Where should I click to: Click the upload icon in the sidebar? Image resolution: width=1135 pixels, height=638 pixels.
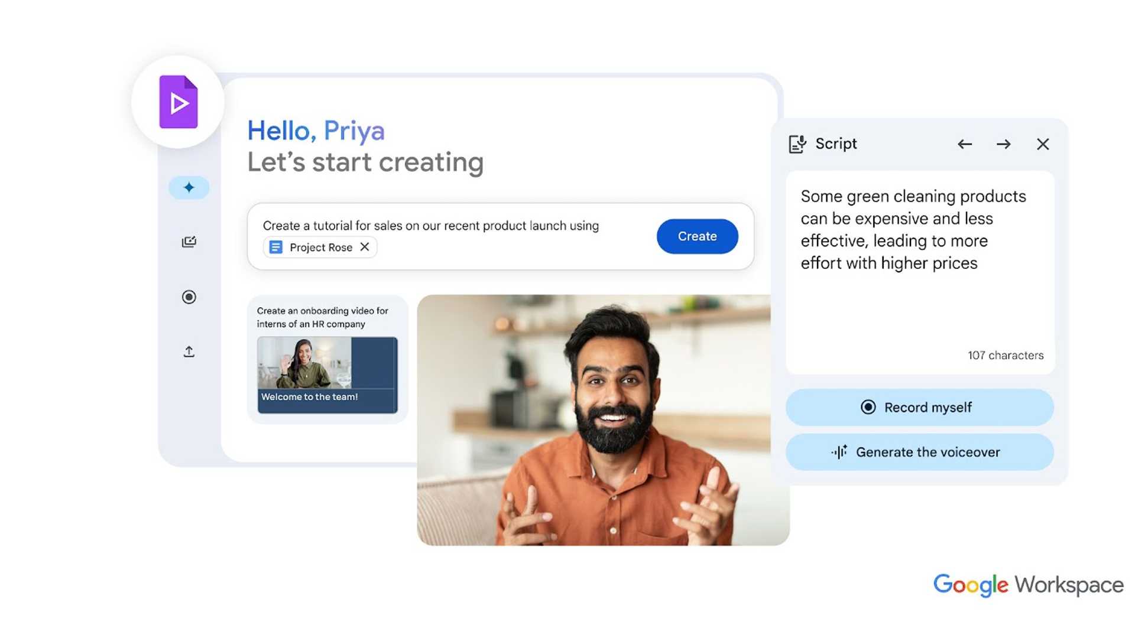(x=189, y=351)
